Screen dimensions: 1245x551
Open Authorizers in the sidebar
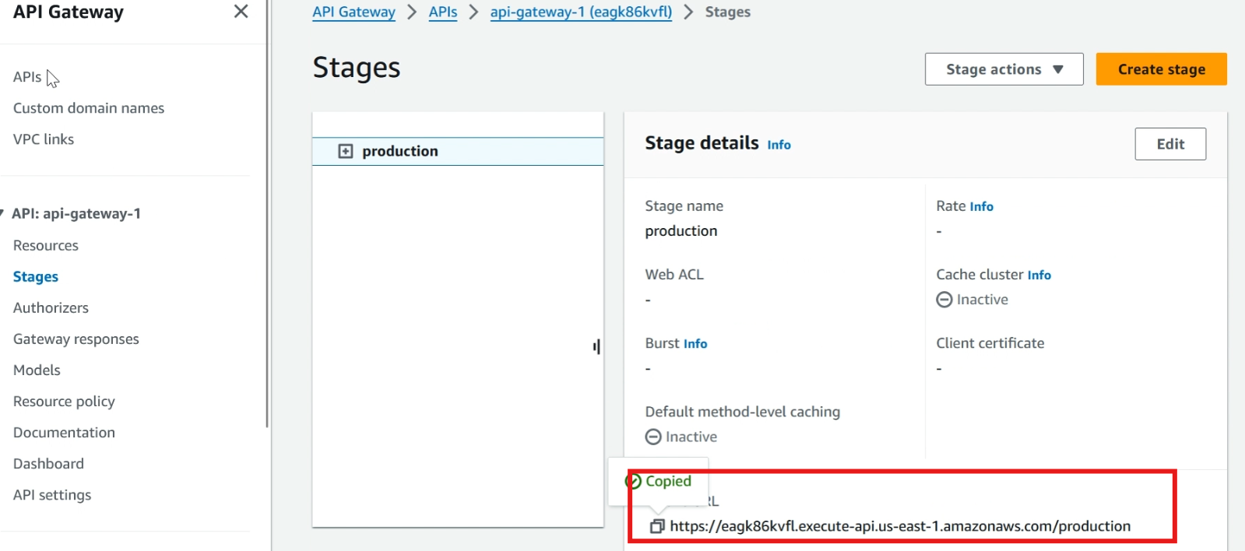click(x=51, y=307)
